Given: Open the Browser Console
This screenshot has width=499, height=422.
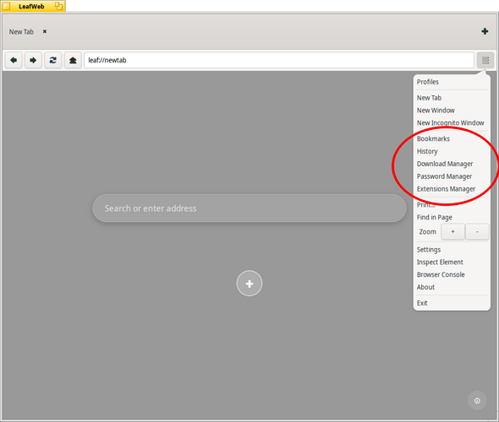Looking at the screenshot, I should 452,274.
